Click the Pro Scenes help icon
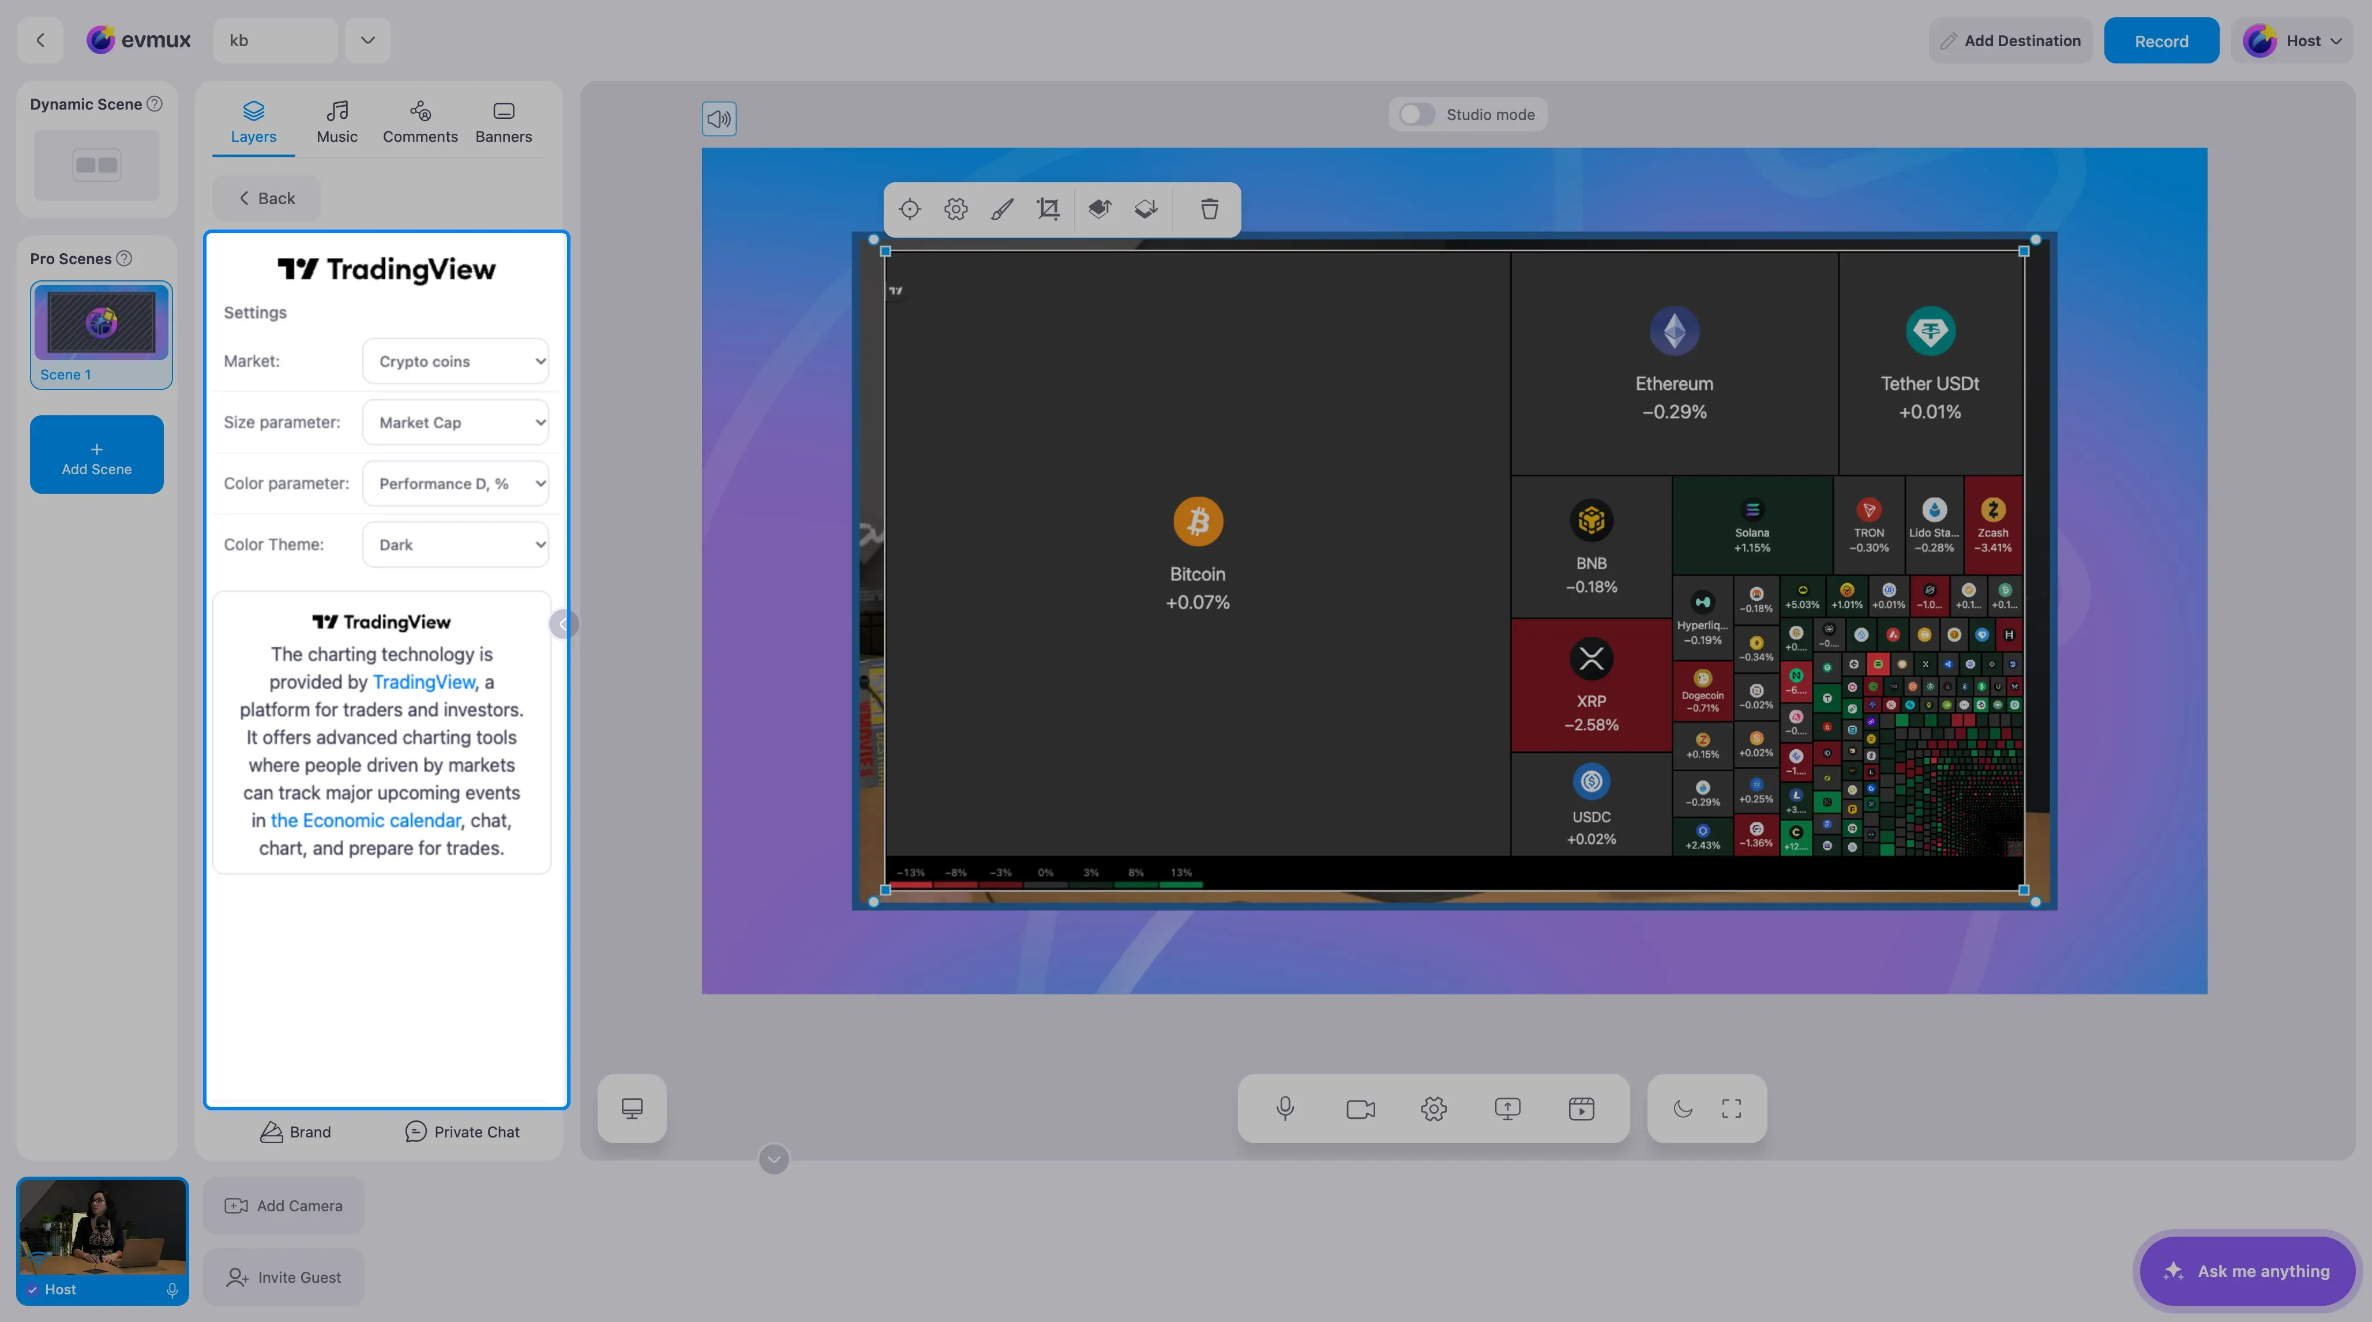Screen dimensions: 2372x1322 click(124, 259)
